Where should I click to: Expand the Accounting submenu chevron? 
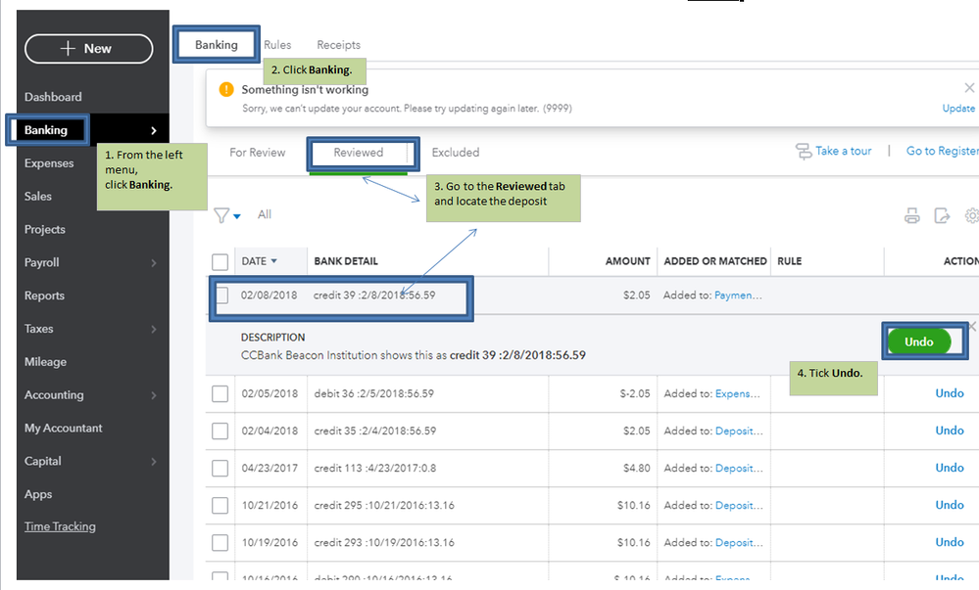[x=154, y=394]
